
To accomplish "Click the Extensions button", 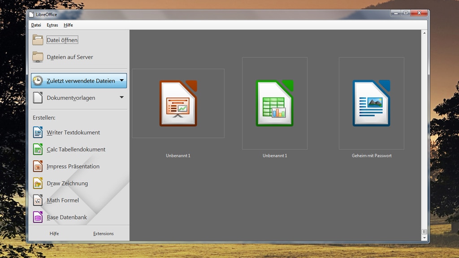I will pyautogui.click(x=104, y=233).
